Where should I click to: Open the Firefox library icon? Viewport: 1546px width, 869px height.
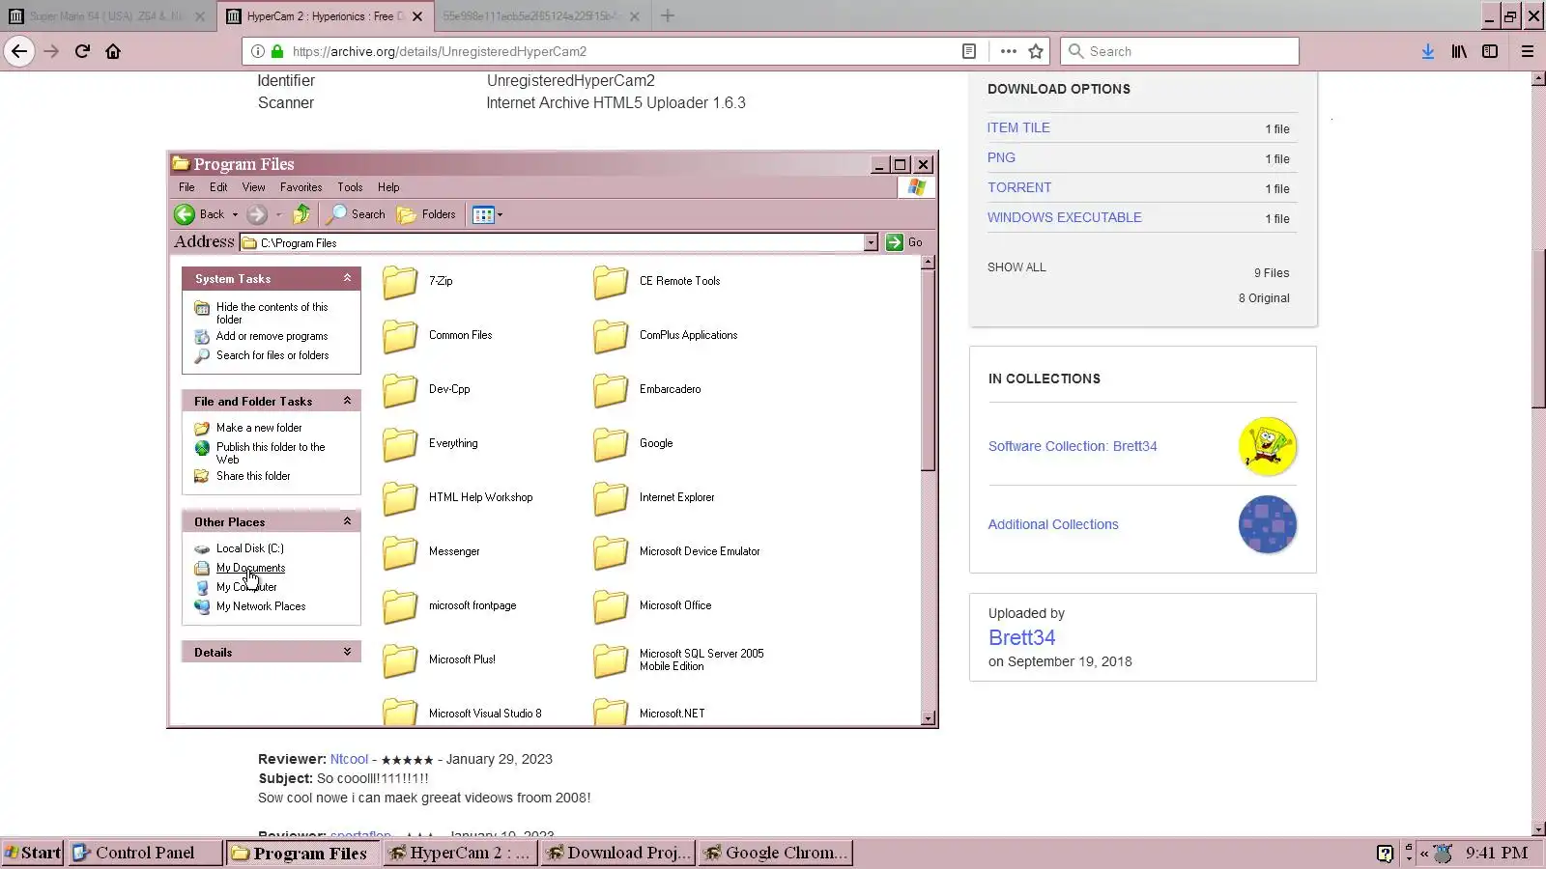[1459, 51]
